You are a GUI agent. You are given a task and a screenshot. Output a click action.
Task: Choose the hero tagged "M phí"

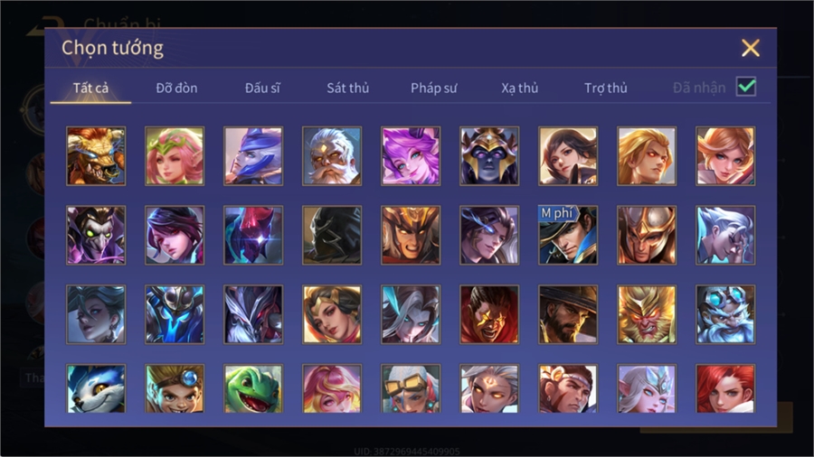[x=568, y=235]
